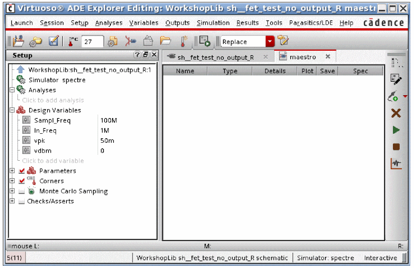
Task: Expand the Monte Carlo Sampling node
Action: [x=12, y=191]
